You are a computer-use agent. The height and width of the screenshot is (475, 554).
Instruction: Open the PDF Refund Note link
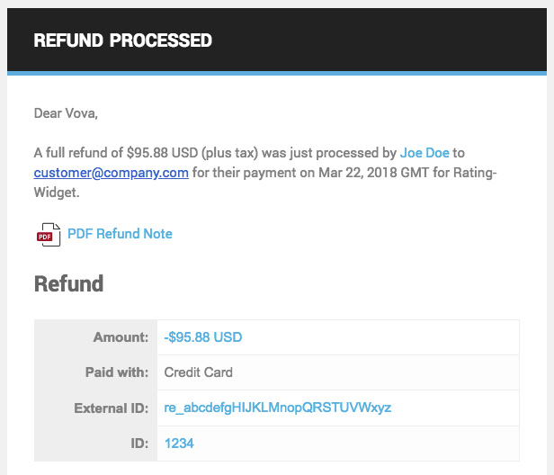(120, 234)
